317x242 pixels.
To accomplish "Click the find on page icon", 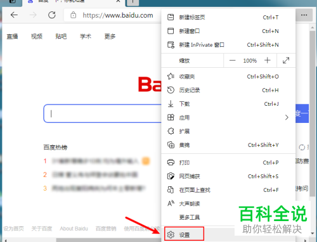I will click(x=171, y=190).
